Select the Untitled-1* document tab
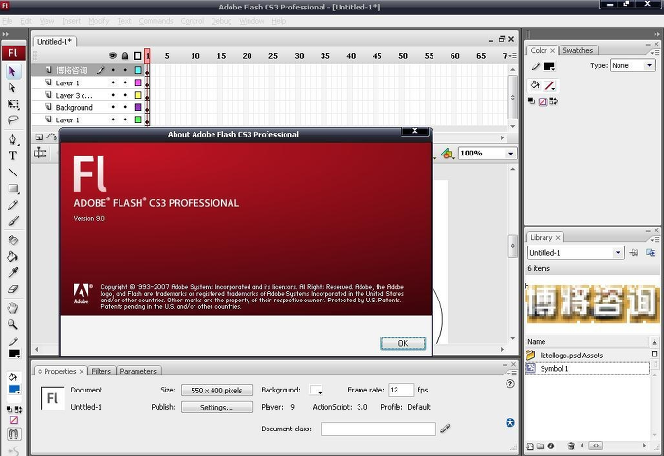664x456 pixels. click(x=55, y=41)
